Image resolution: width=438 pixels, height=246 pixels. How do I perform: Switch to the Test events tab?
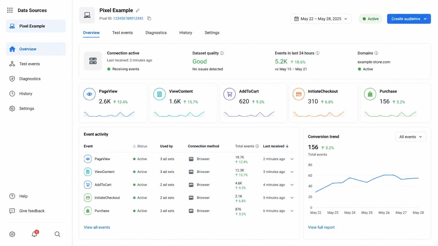123,33
